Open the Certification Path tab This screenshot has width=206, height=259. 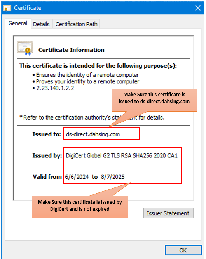pyautogui.click(x=76, y=24)
